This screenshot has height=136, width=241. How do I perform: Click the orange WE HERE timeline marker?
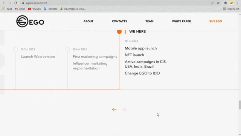point(119,31)
